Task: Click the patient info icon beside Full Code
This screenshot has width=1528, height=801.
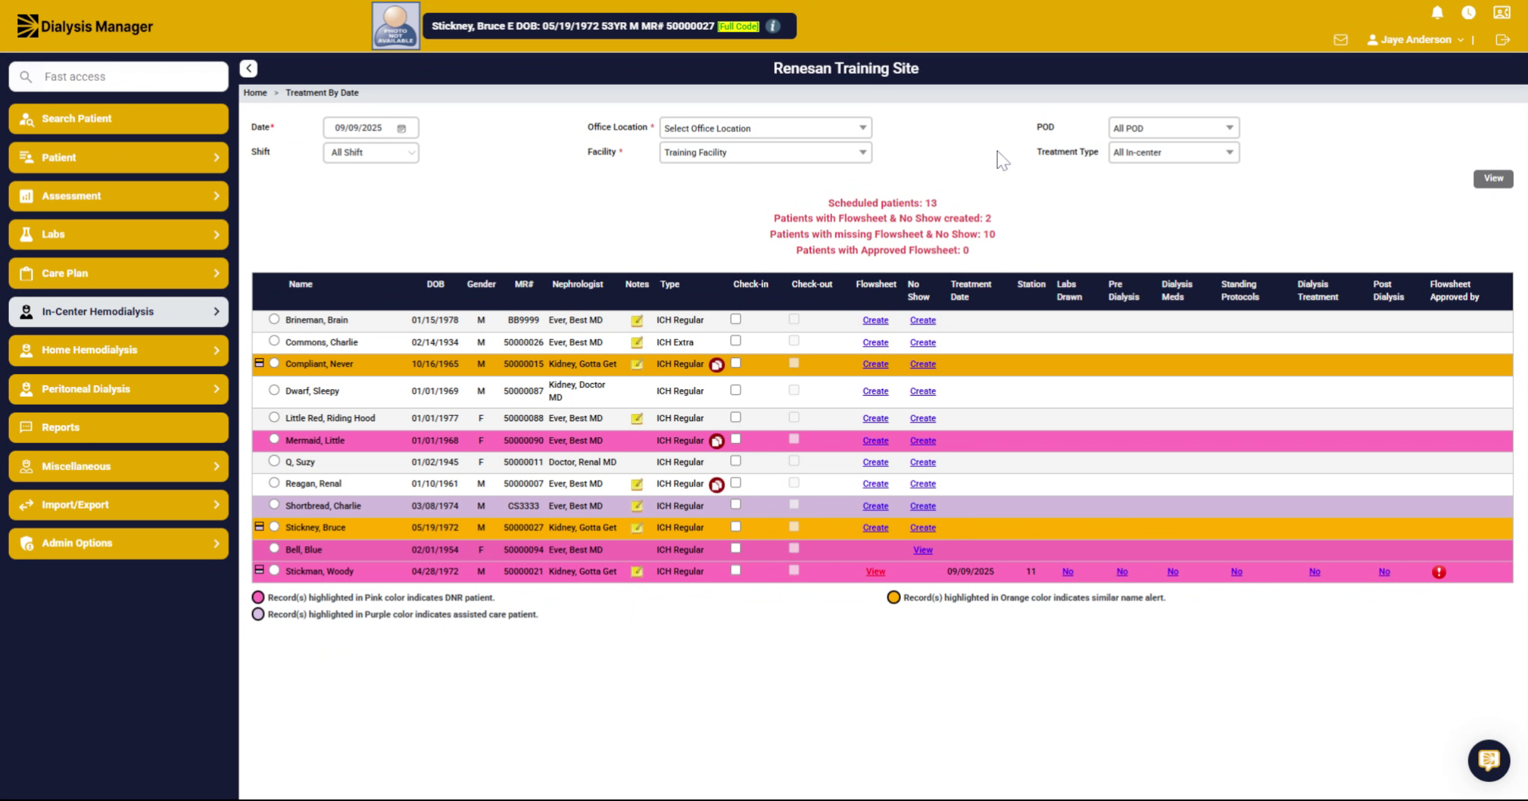Action: click(773, 26)
